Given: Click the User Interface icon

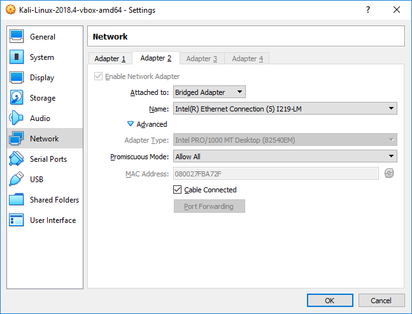Looking at the screenshot, I should [x=17, y=220].
